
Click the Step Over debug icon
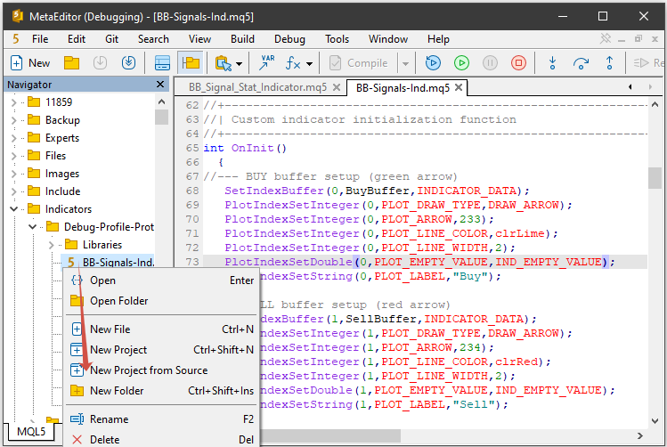(x=581, y=63)
